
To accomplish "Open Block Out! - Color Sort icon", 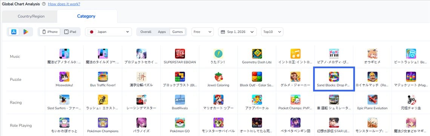I will [x=257, y=77].
